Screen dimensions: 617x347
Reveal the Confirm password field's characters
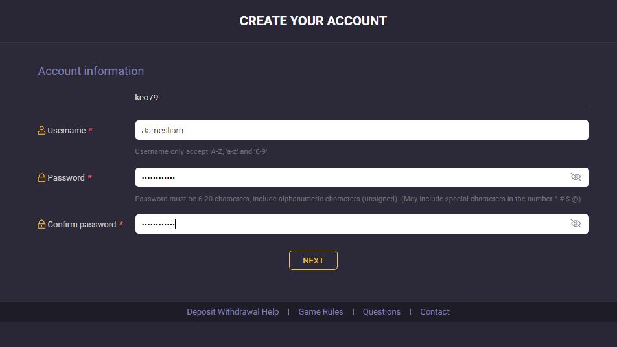(576, 223)
